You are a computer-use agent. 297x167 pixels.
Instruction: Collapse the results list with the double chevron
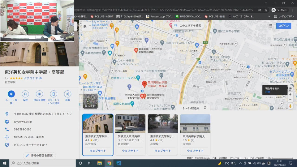(x=205, y=108)
